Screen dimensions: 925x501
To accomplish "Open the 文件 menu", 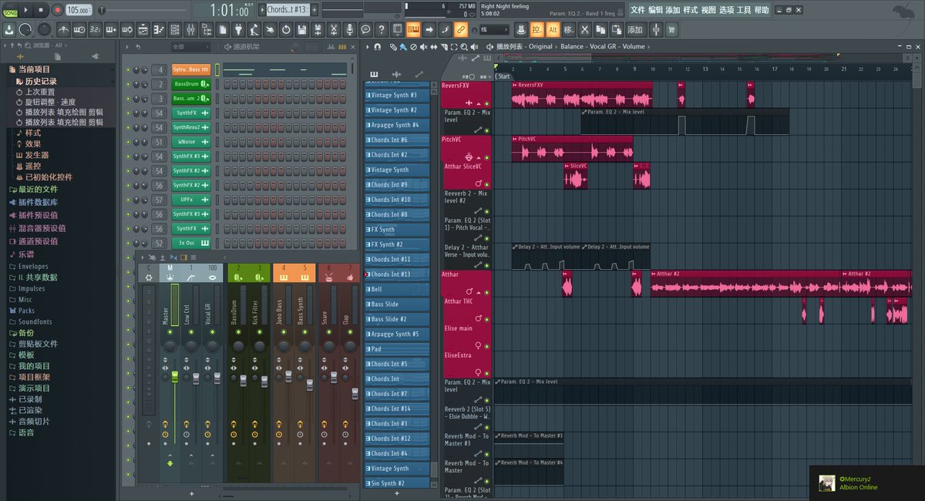I will point(637,10).
